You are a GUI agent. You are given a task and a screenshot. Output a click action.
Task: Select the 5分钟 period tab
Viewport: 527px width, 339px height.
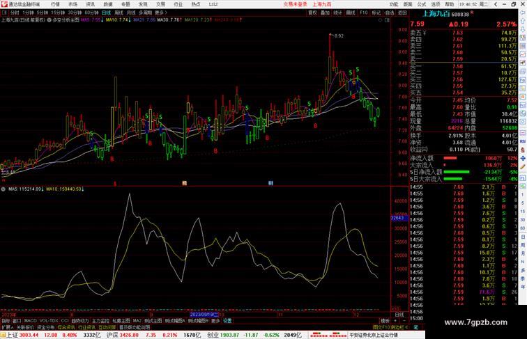[43, 13]
